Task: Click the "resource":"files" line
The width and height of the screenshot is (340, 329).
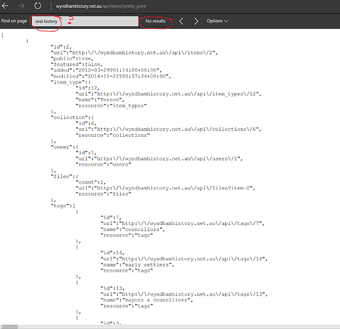Action: [x=103, y=194]
